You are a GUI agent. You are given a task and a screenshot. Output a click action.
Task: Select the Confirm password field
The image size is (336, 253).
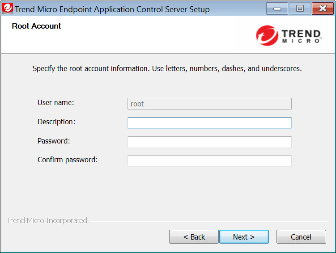tap(209, 161)
